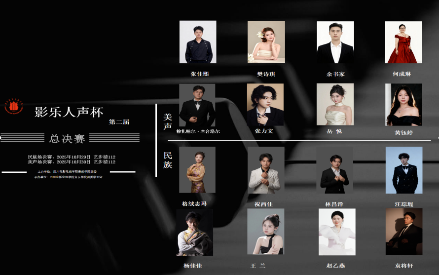439x275 pixels.
Task: Click the 美声 category label
Action: [x=168, y=121]
